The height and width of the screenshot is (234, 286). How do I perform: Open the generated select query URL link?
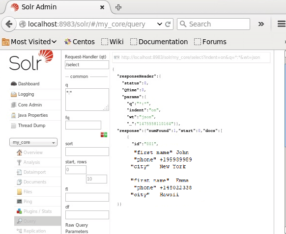coord(191,57)
